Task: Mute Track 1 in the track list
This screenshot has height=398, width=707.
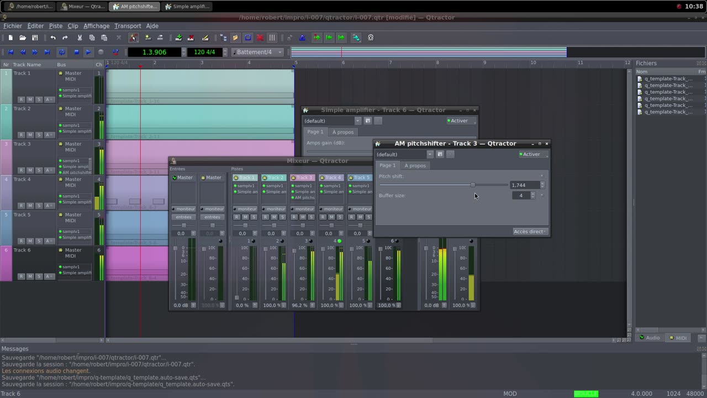Action: coord(30,99)
